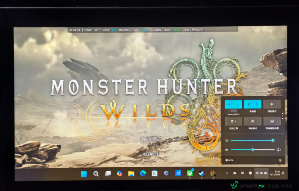Click the speaker icon in the system tray
Screen dimensions: 299x191
262,173
